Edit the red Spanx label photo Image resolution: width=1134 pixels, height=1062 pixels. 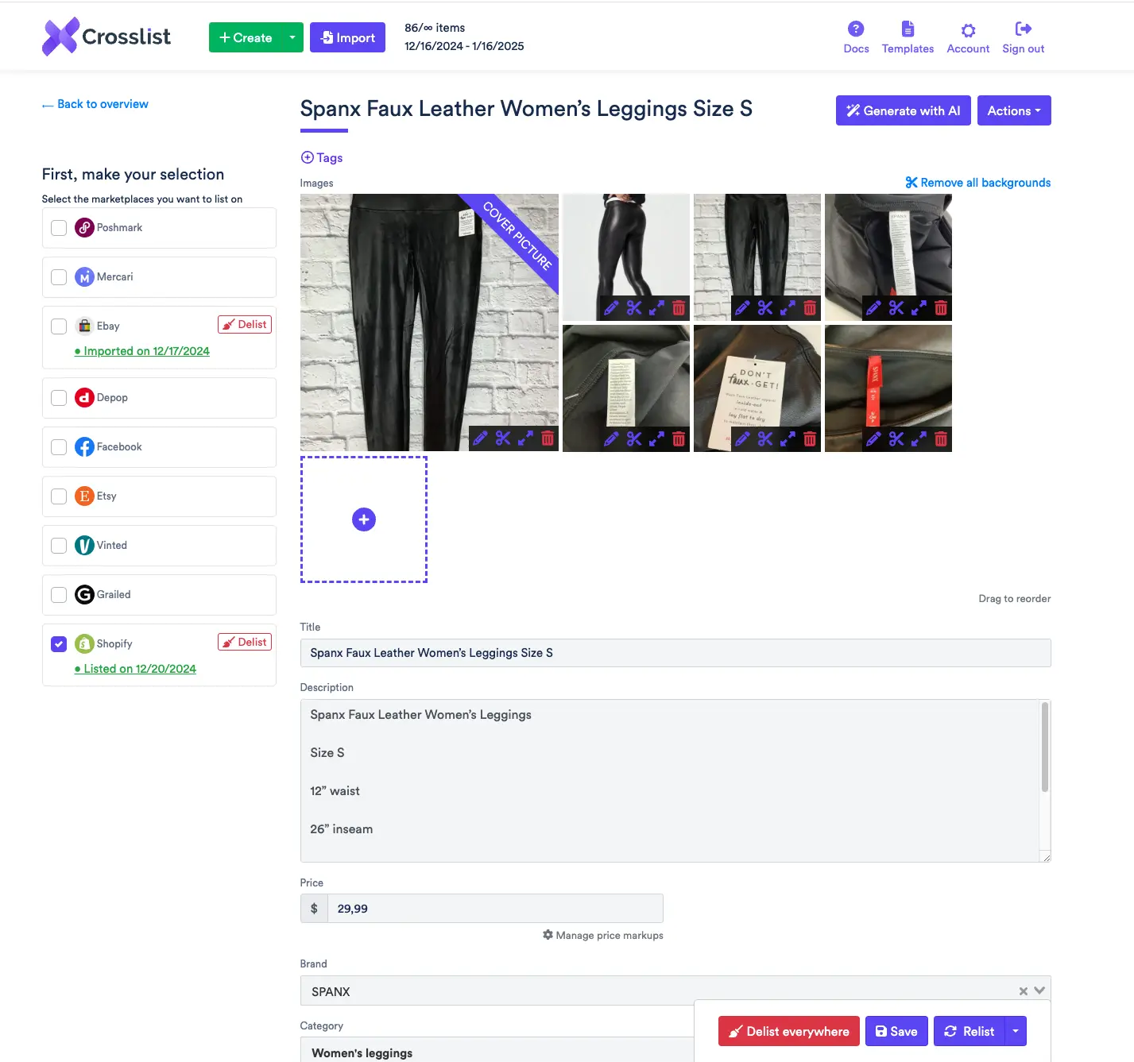click(x=873, y=438)
